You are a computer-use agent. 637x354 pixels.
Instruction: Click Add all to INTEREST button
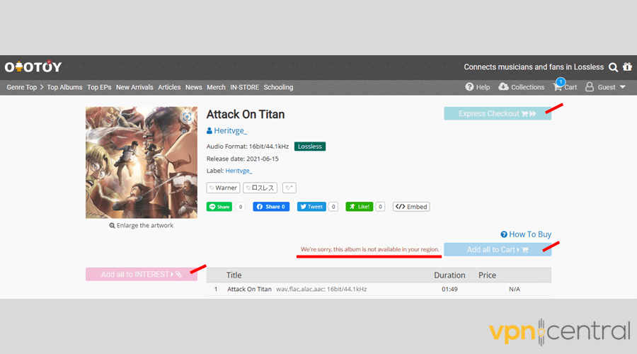click(142, 274)
